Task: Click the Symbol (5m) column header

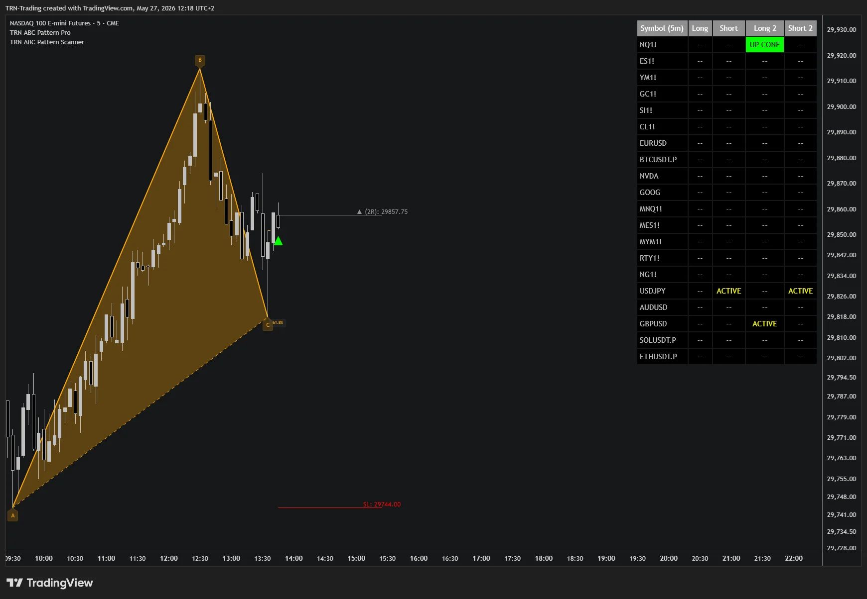Action: [x=662, y=28]
